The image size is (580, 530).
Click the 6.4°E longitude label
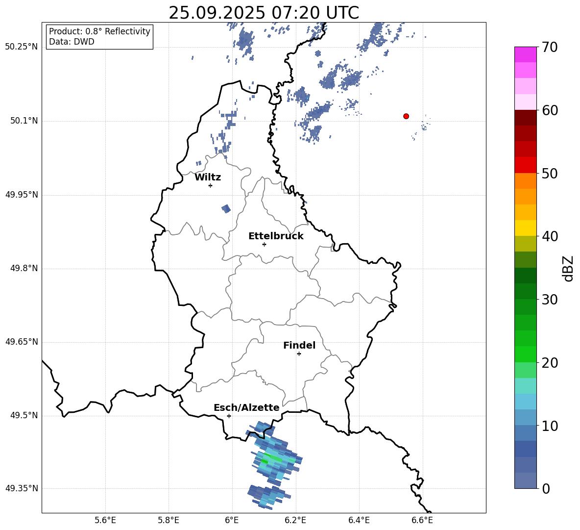pos(359,520)
